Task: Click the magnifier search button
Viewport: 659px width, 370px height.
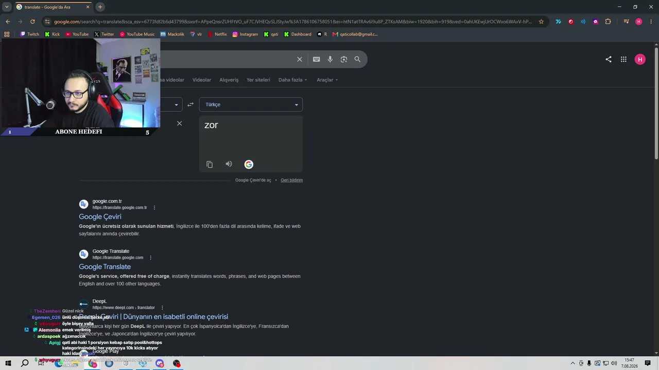Action: pos(357,59)
